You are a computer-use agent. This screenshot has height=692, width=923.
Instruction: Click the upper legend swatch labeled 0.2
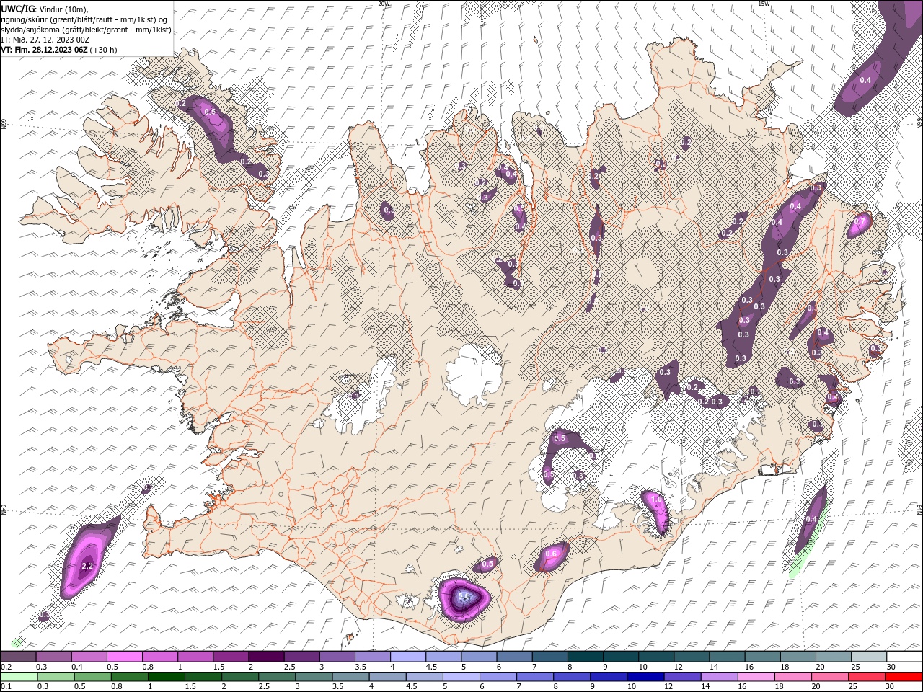coord(18,656)
